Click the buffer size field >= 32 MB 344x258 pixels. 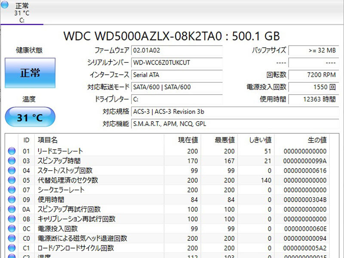pos(314,50)
